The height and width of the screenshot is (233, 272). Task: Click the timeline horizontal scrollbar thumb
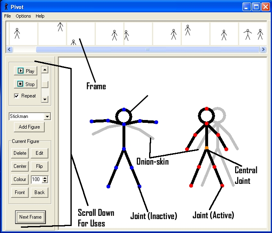(147, 50)
